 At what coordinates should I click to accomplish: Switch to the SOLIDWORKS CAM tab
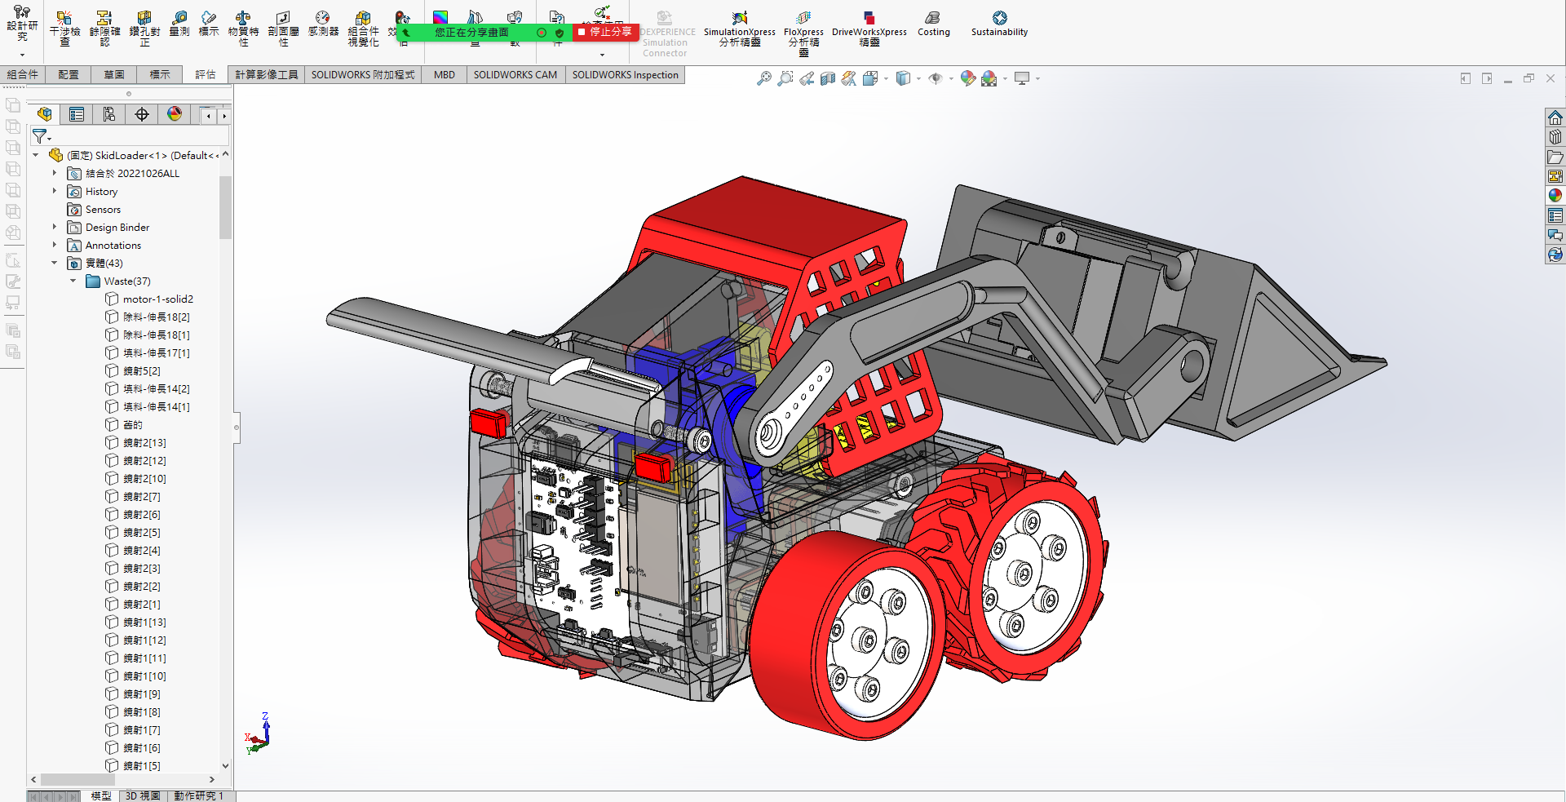[515, 74]
